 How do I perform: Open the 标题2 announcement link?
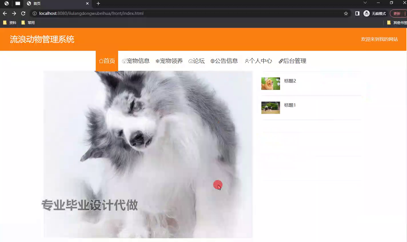(290, 81)
